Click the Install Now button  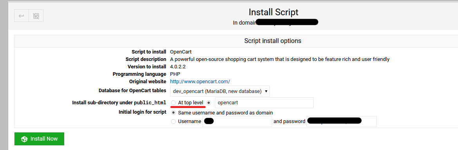39,139
